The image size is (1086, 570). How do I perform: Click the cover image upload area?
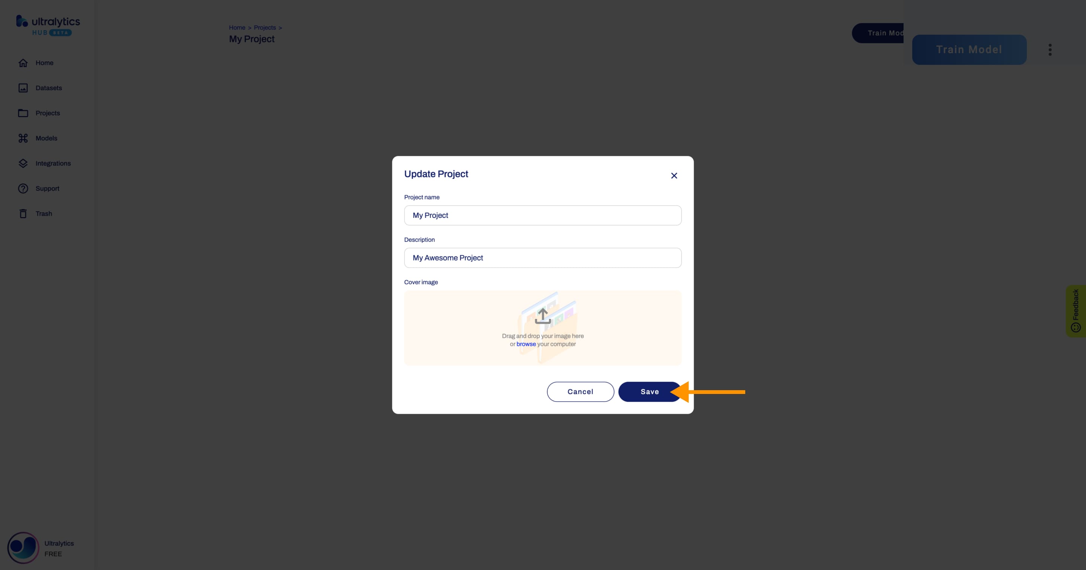543,327
